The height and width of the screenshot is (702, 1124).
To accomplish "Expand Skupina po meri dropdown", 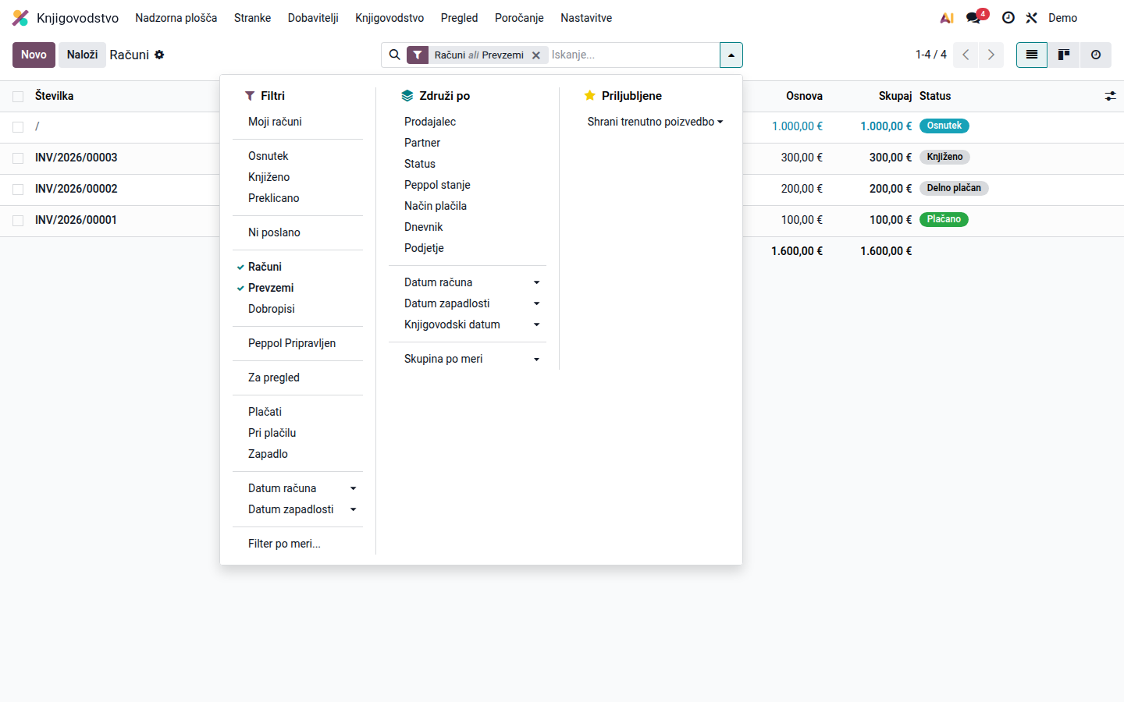I will tap(467, 359).
